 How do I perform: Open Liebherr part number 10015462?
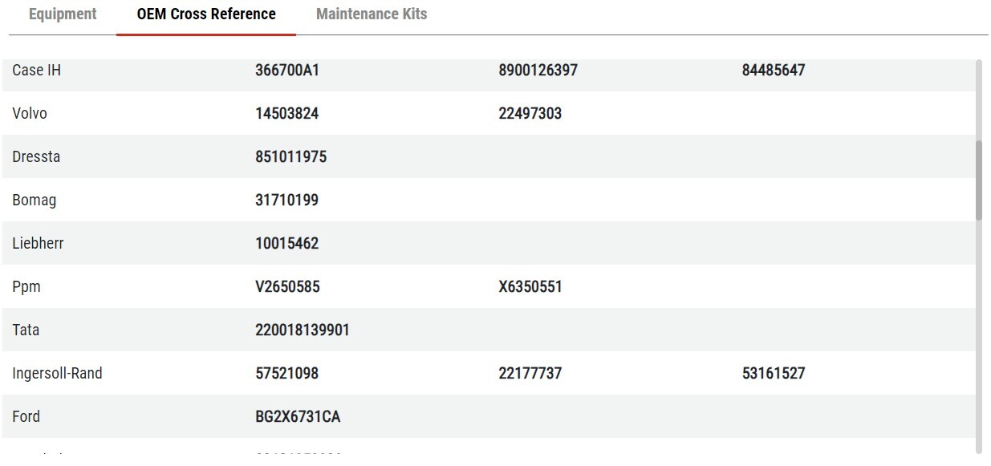pyautogui.click(x=287, y=244)
